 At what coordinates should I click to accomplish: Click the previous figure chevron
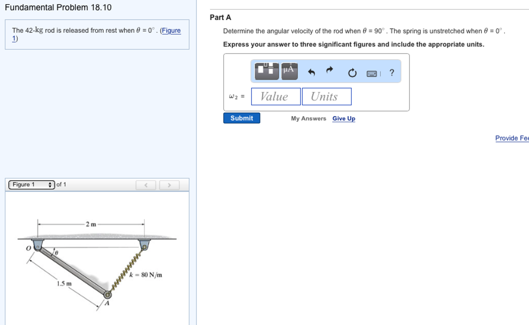[x=146, y=185]
